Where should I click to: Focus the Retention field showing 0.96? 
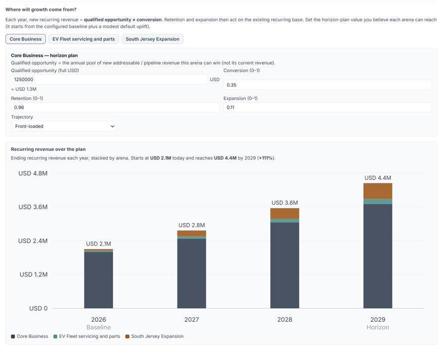click(115, 107)
